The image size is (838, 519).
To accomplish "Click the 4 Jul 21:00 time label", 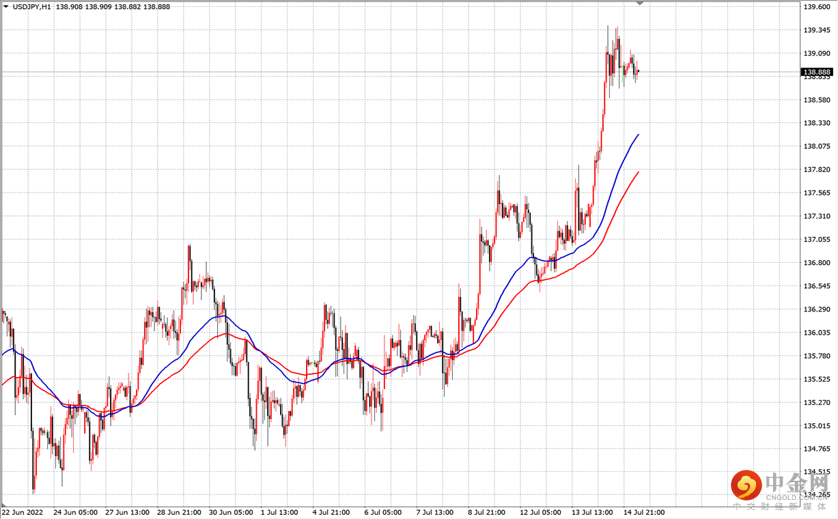I will click(x=333, y=512).
